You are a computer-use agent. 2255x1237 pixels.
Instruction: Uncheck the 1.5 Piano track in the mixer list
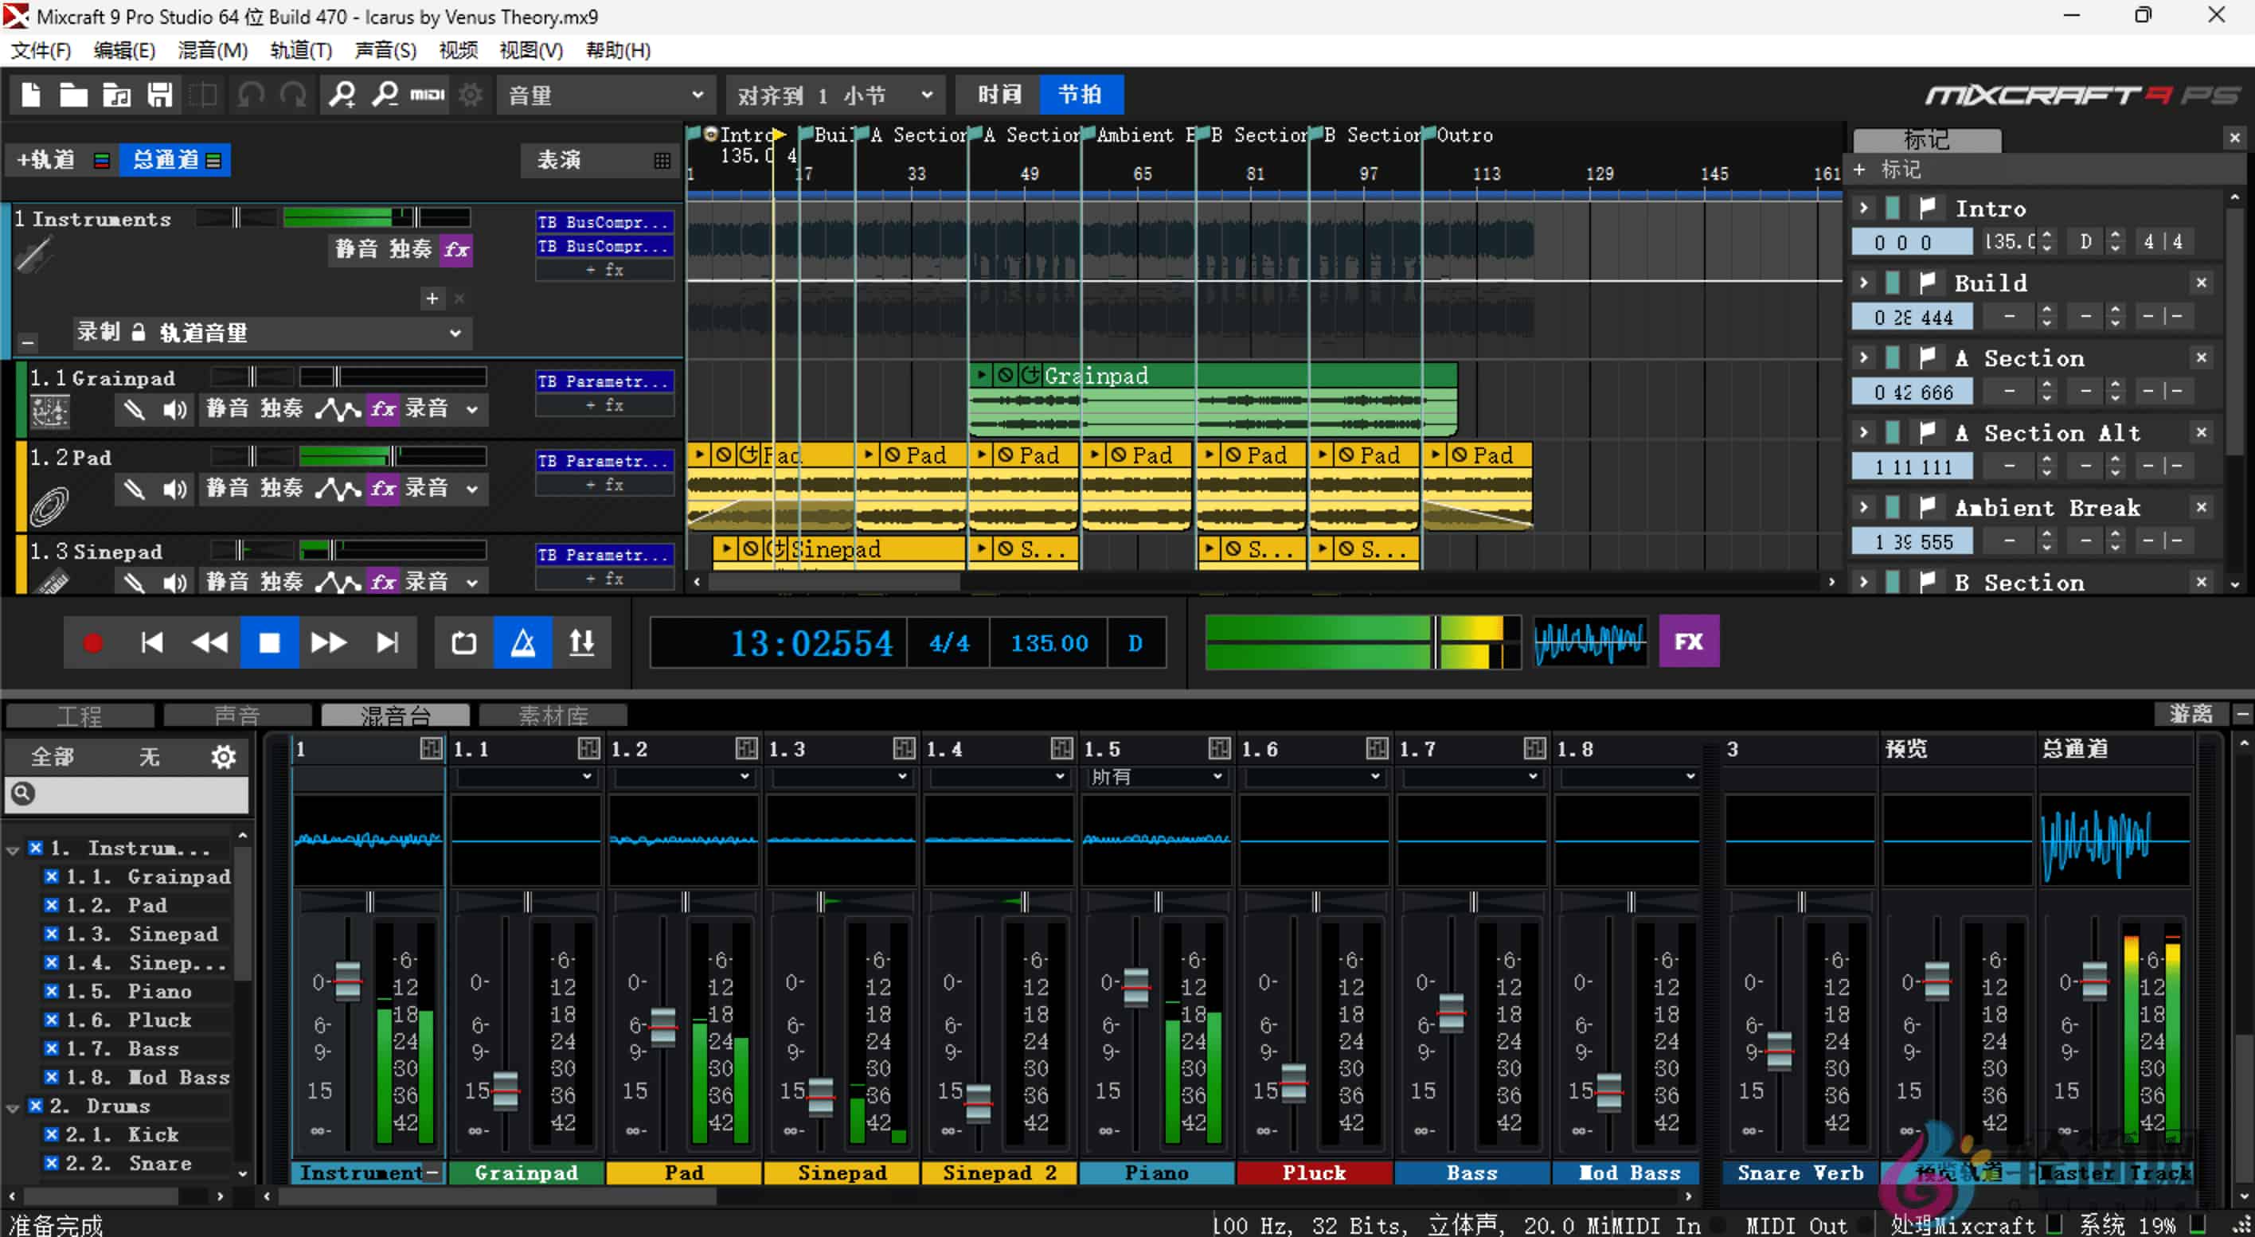(x=51, y=991)
